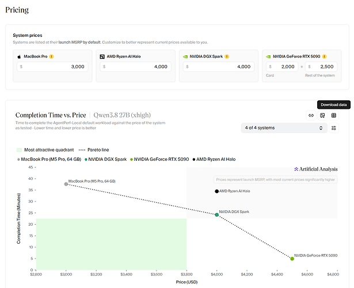The height and width of the screenshot is (288, 354).
Task: Copy chart link with the link icon
Action: pos(311,115)
